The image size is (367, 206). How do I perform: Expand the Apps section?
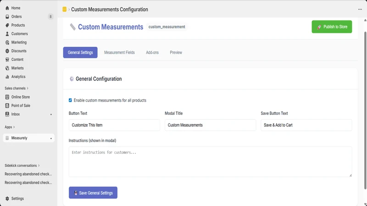(10, 127)
